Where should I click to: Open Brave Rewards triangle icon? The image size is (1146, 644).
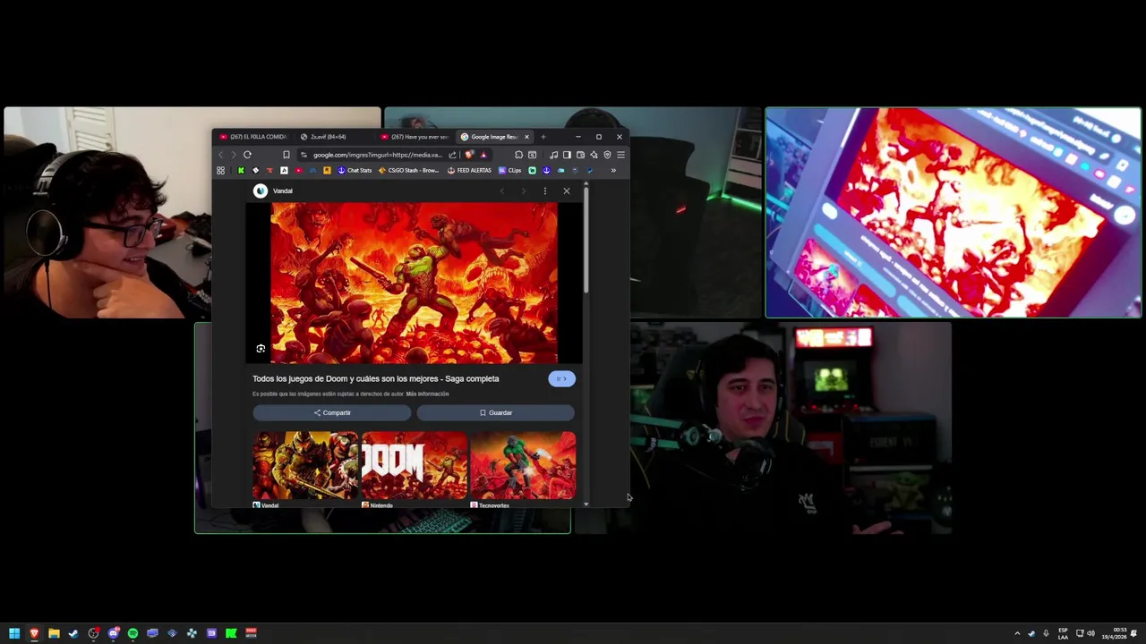(483, 155)
